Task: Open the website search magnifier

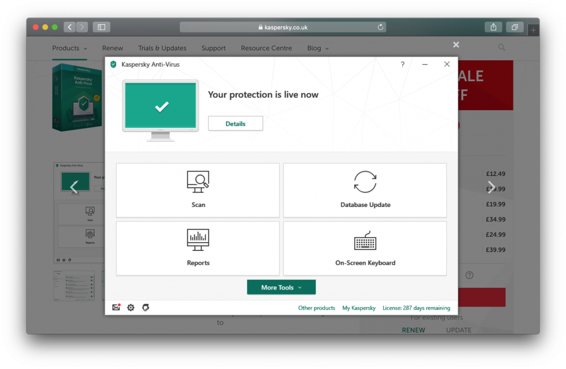Action: click(501, 47)
